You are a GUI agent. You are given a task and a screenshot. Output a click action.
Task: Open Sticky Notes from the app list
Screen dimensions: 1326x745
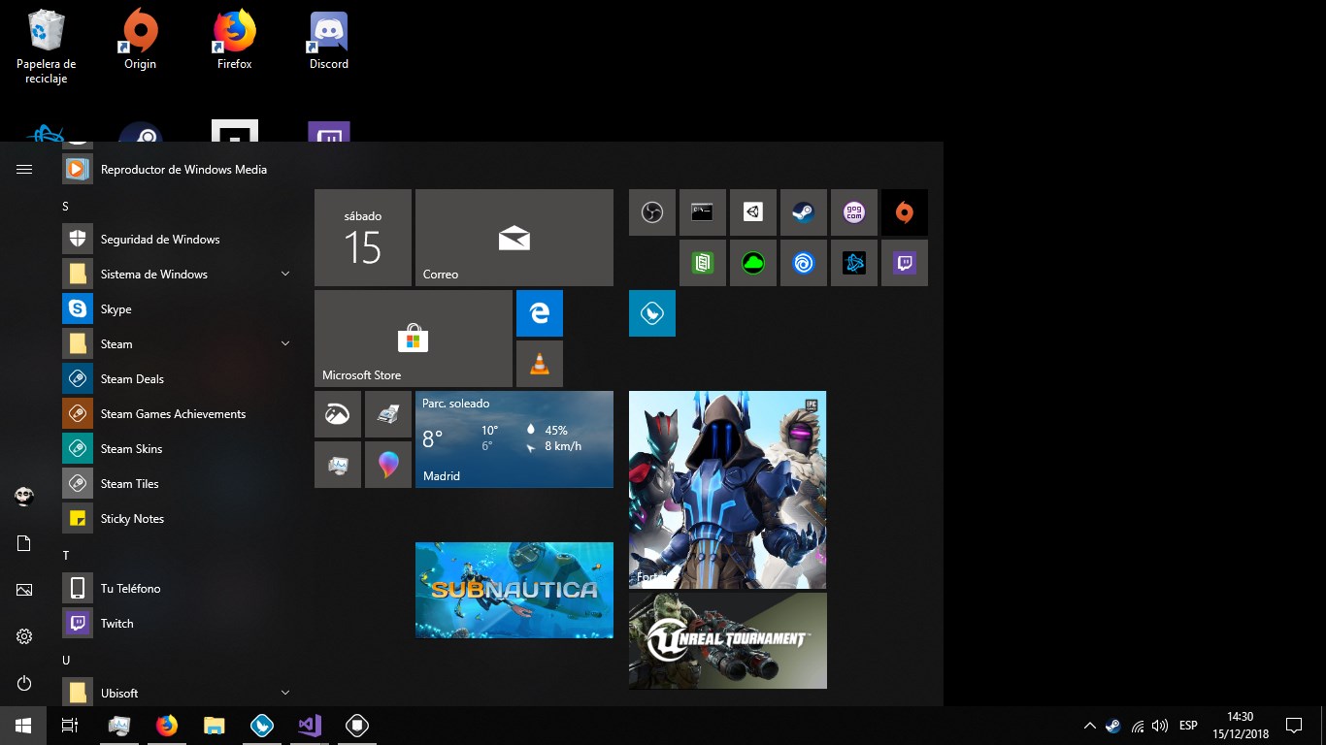pos(177,519)
